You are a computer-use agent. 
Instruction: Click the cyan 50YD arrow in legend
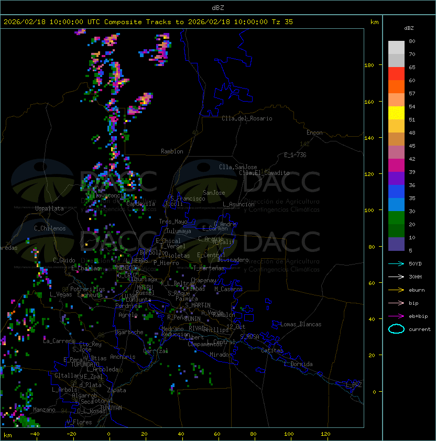[396, 263]
